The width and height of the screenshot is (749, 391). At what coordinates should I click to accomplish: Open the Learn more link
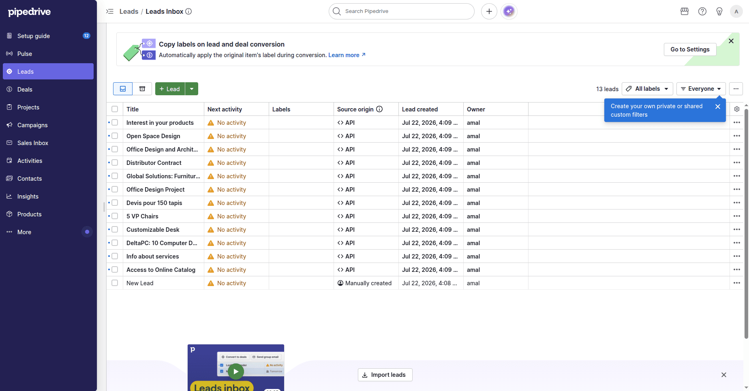tap(347, 55)
